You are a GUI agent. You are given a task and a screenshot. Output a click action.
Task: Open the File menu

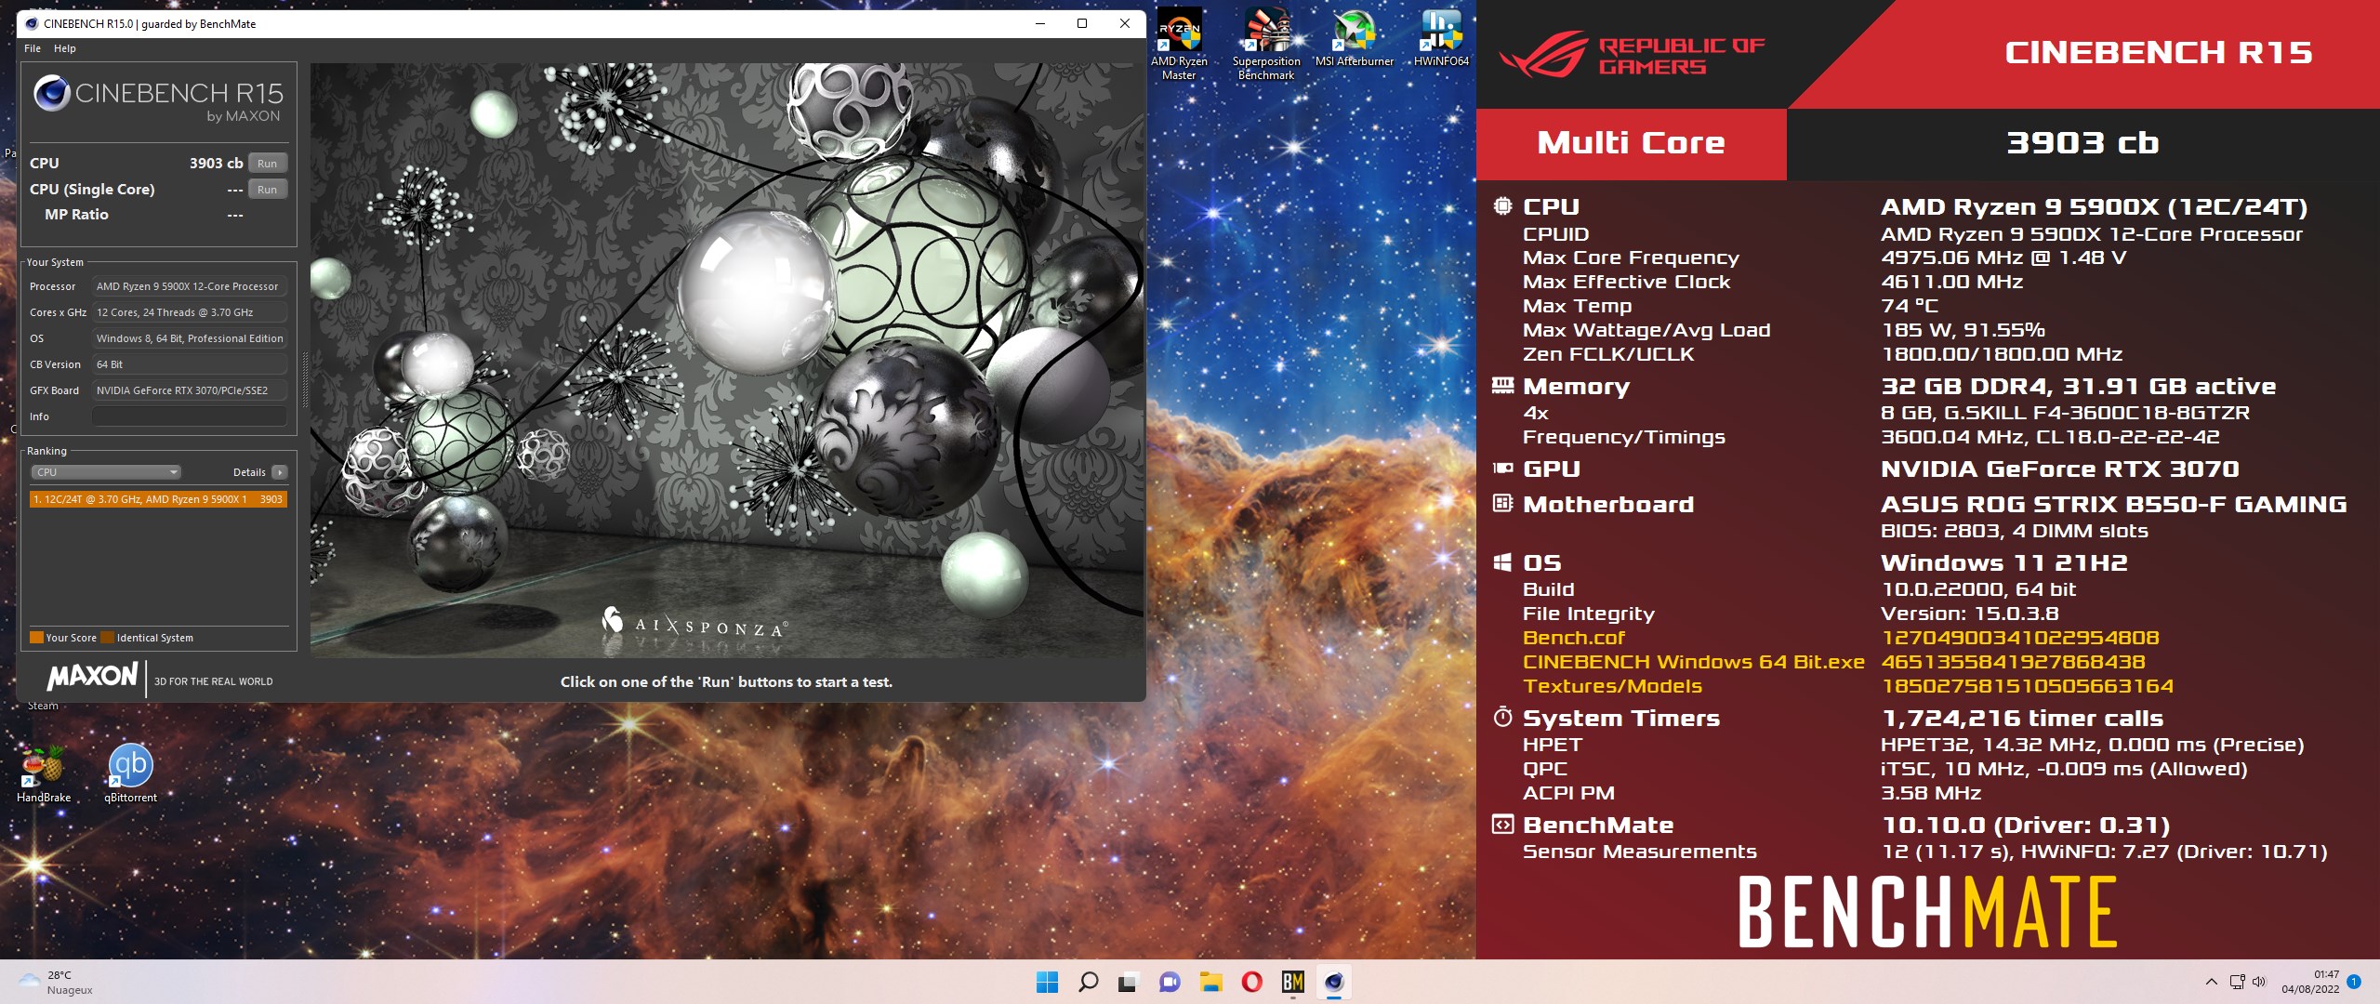[x=33, y=48]
